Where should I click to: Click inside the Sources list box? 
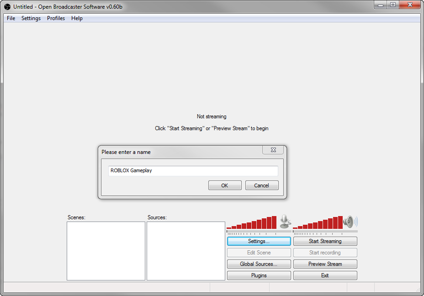[186, 251]
